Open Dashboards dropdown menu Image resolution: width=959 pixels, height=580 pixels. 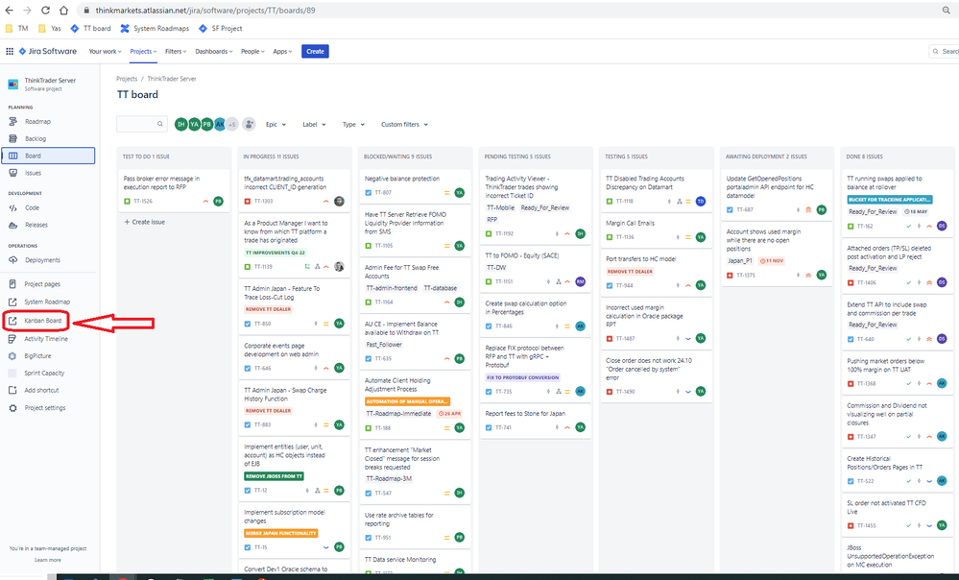[214, 52]
